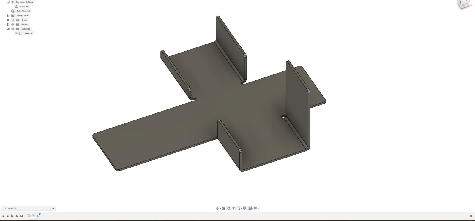Click the Units document icon
The width and height of the screenshot is (475, 221).
[x=16, y=7]
